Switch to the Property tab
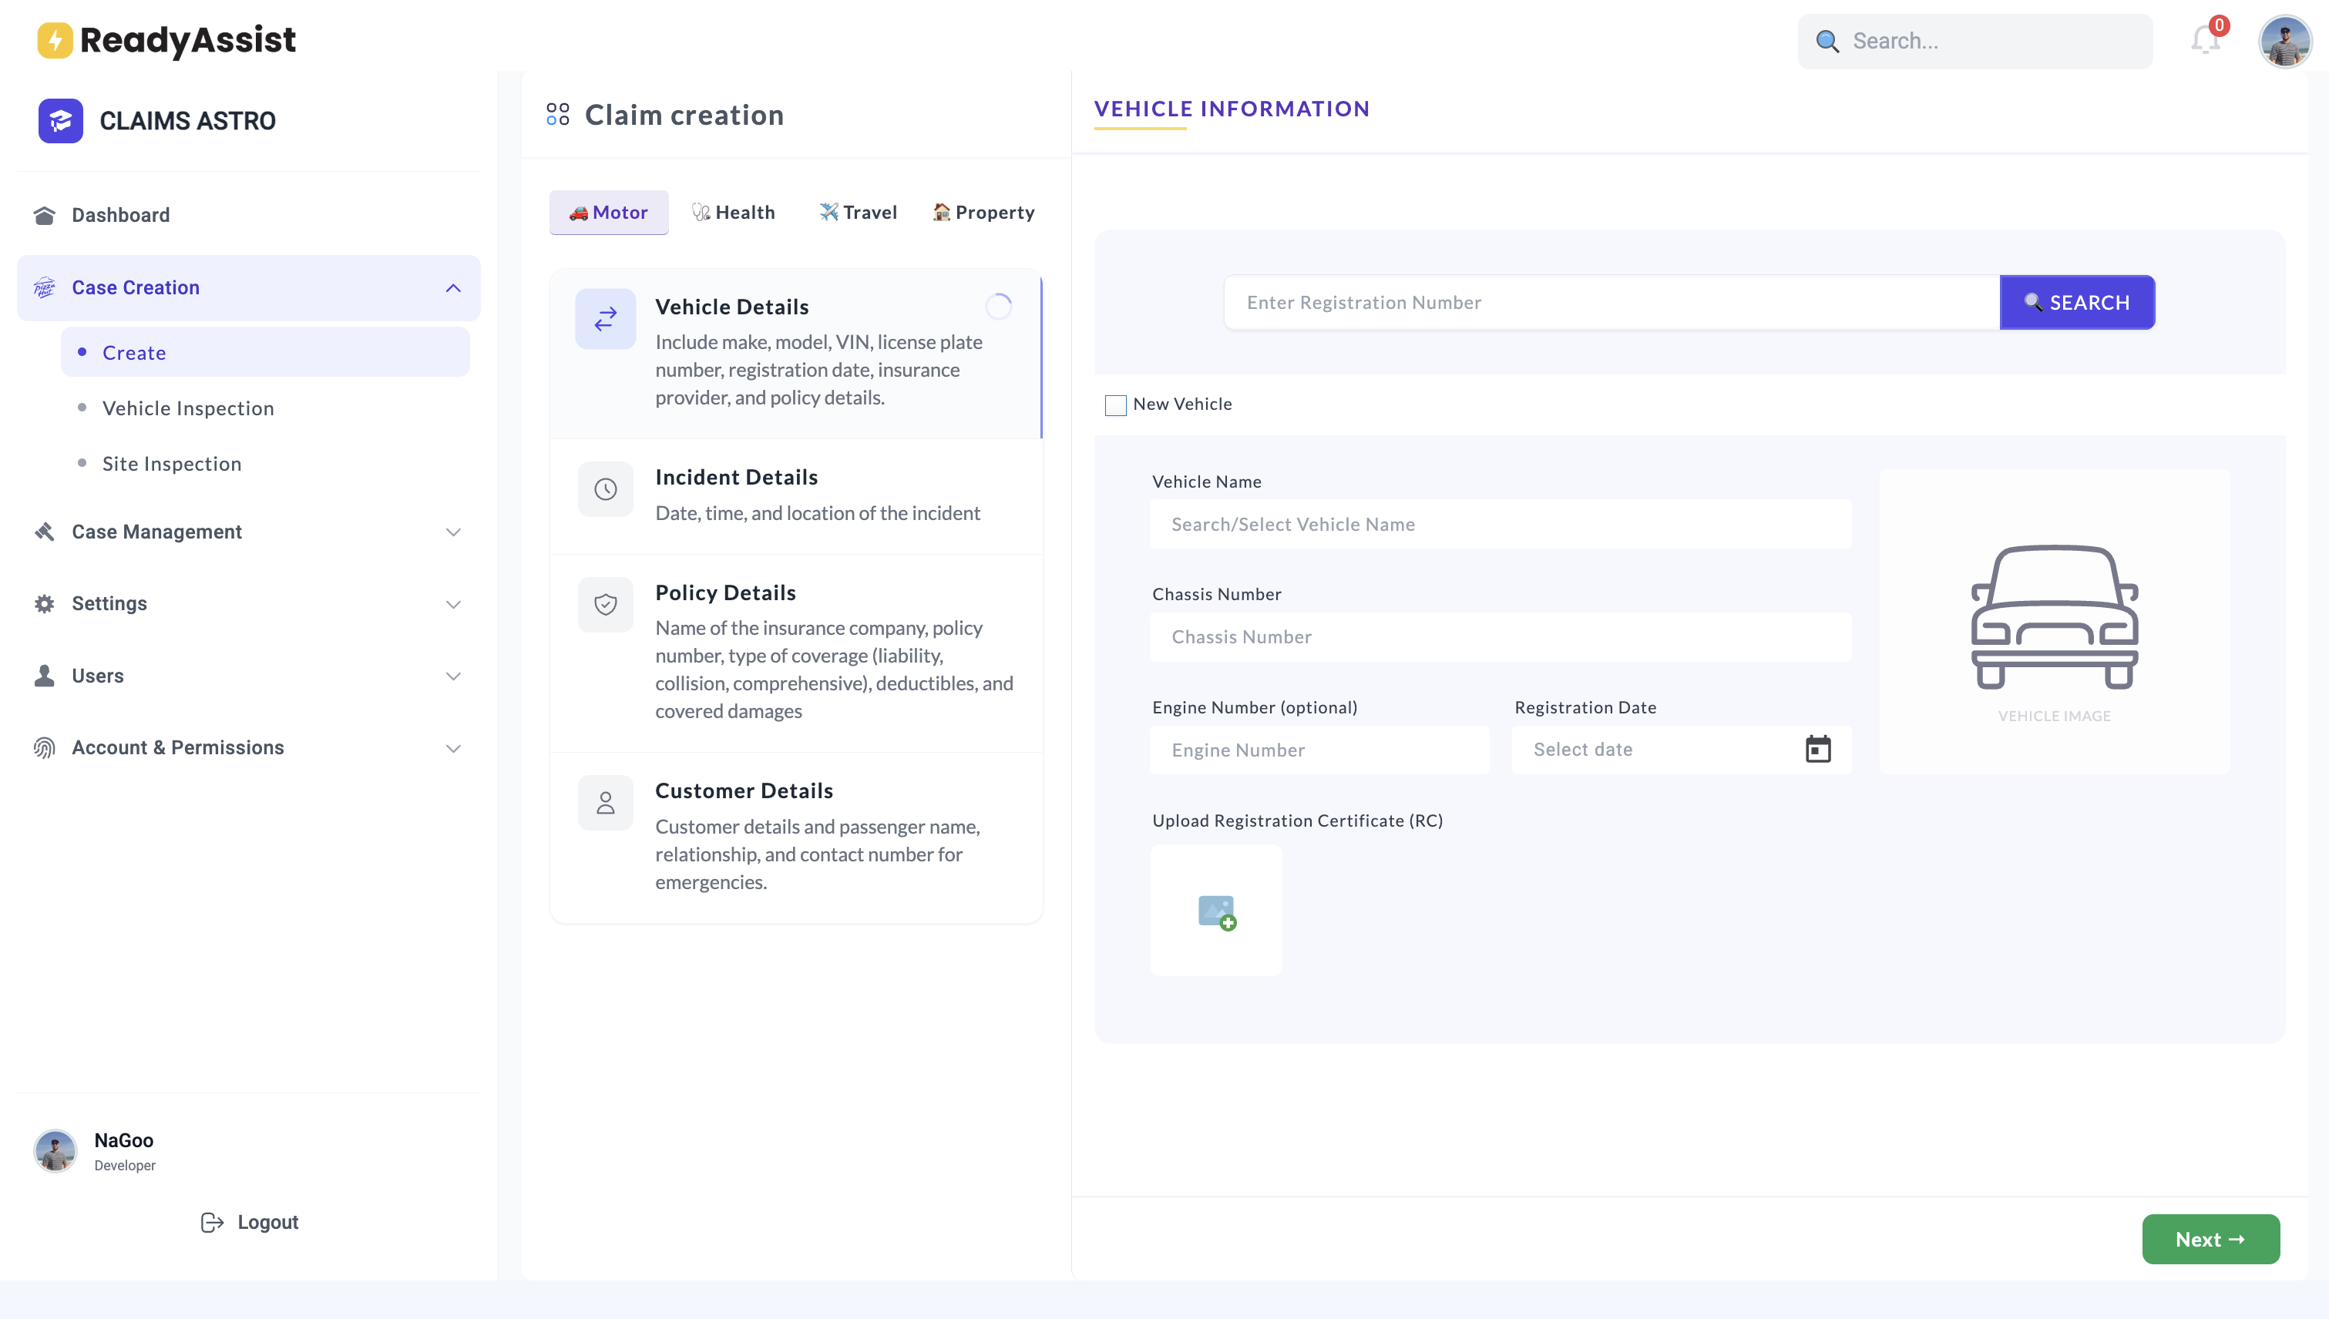 [983, 213]
